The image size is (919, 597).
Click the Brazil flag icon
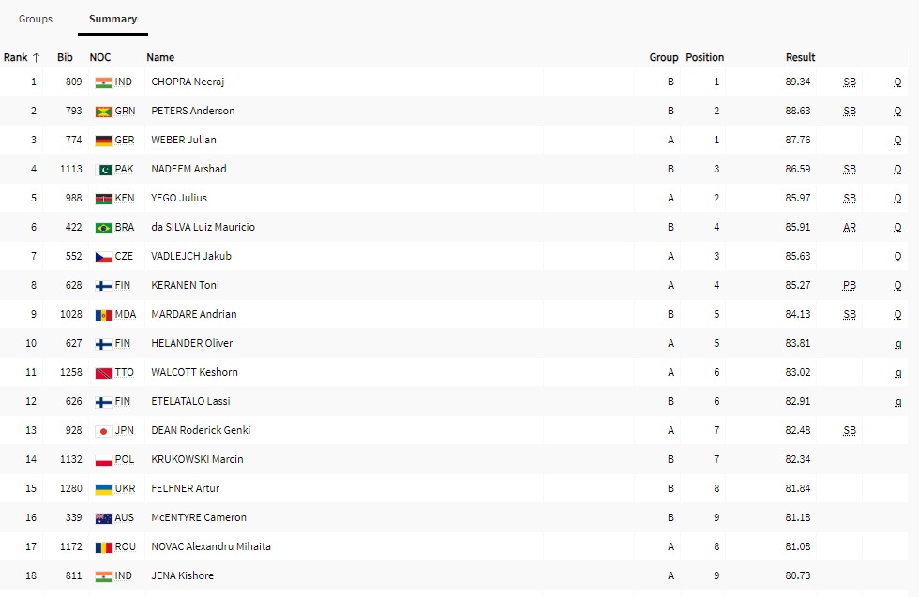tap(103, 228)
